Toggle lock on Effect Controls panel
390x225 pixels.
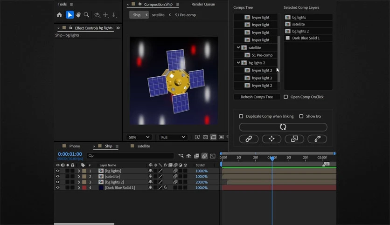click(70, 28)
